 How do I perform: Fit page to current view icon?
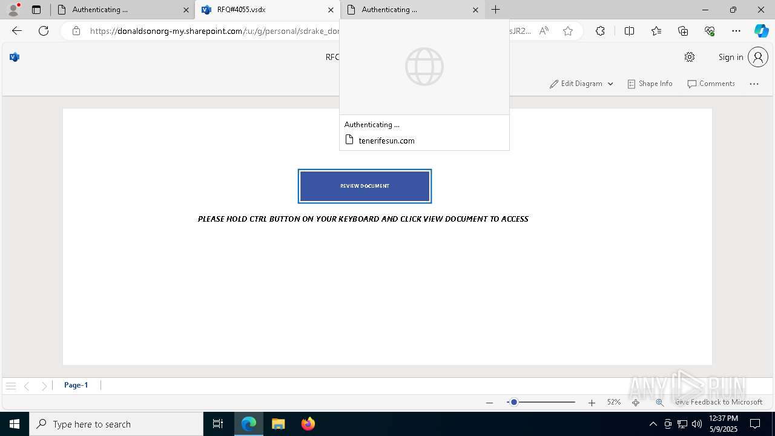coord(636,402)
